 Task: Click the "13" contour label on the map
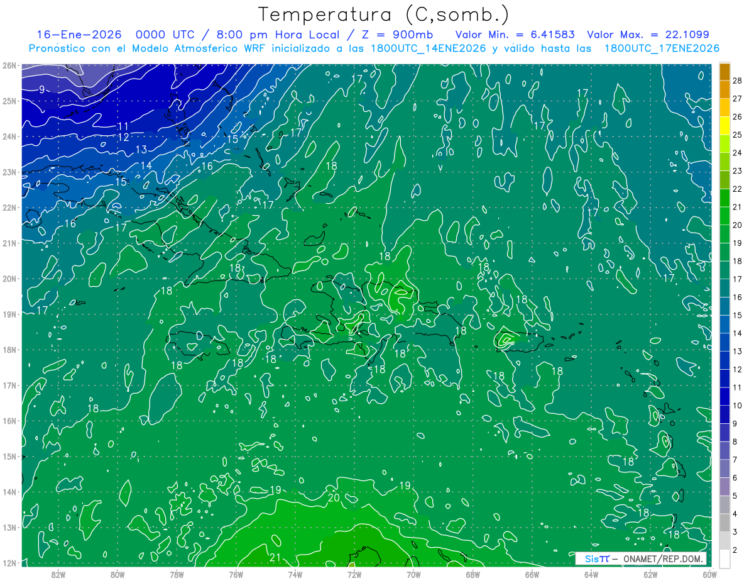(x=141, y=150)
